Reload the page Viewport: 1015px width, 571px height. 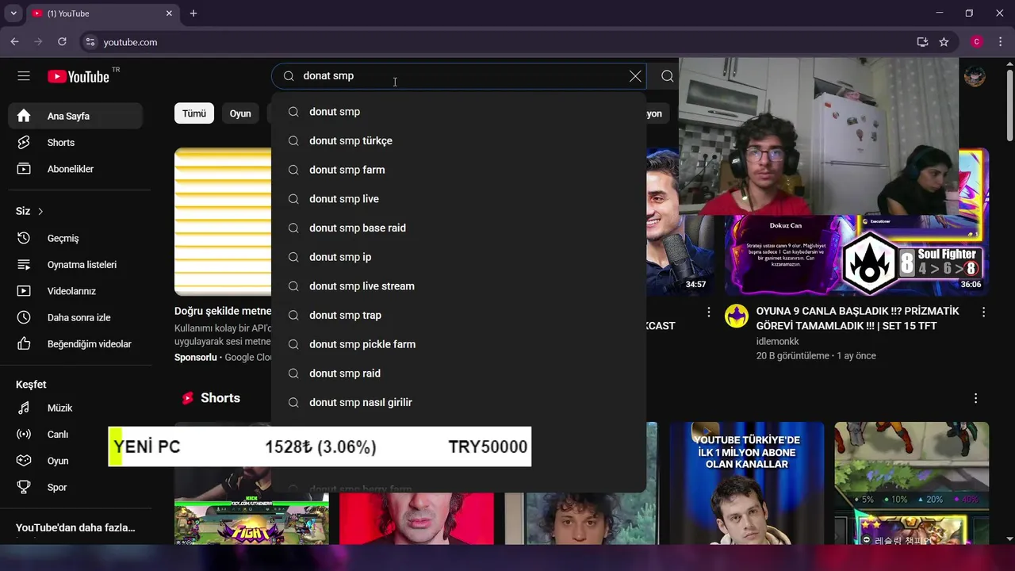(x=62, y=42)
